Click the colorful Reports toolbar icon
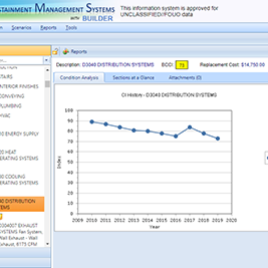The image size is (268, 268). (x=65, y=51)
